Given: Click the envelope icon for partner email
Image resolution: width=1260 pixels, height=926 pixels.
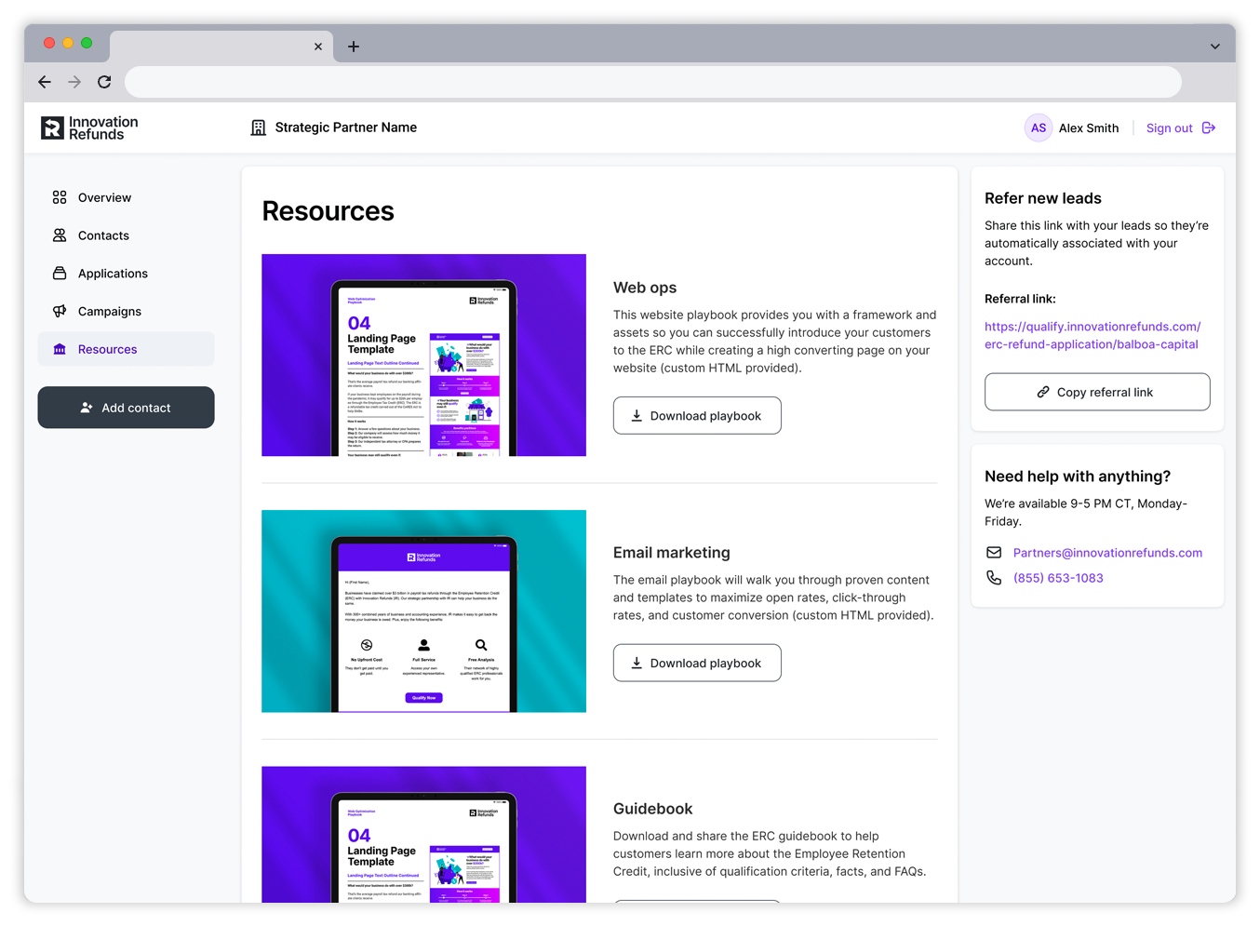Looking at the screenshot, I should point(994,553).
